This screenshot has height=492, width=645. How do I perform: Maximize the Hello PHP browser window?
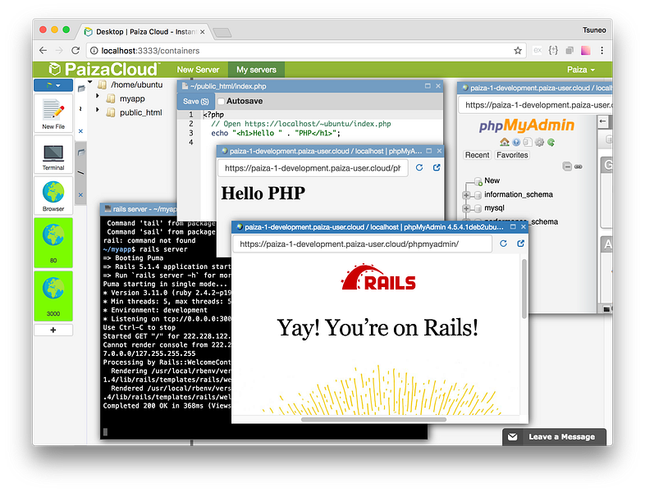(429, 151)
